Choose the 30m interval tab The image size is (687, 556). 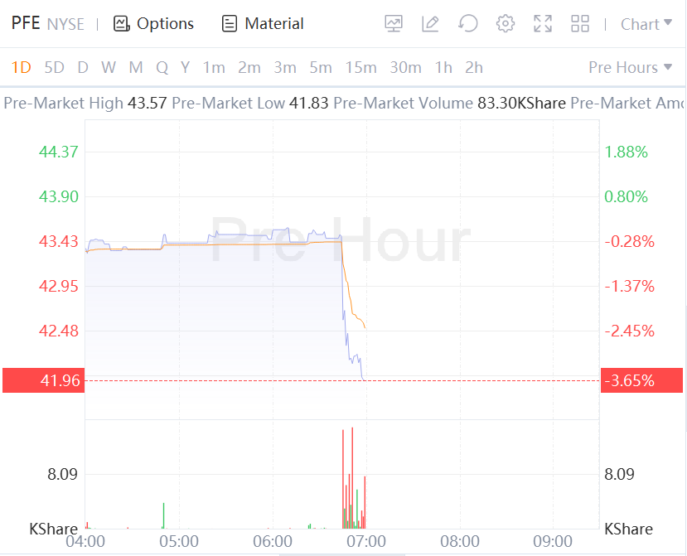[x=405, y=67]
